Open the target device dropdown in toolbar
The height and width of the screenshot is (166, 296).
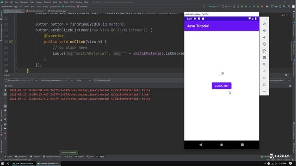226,6
